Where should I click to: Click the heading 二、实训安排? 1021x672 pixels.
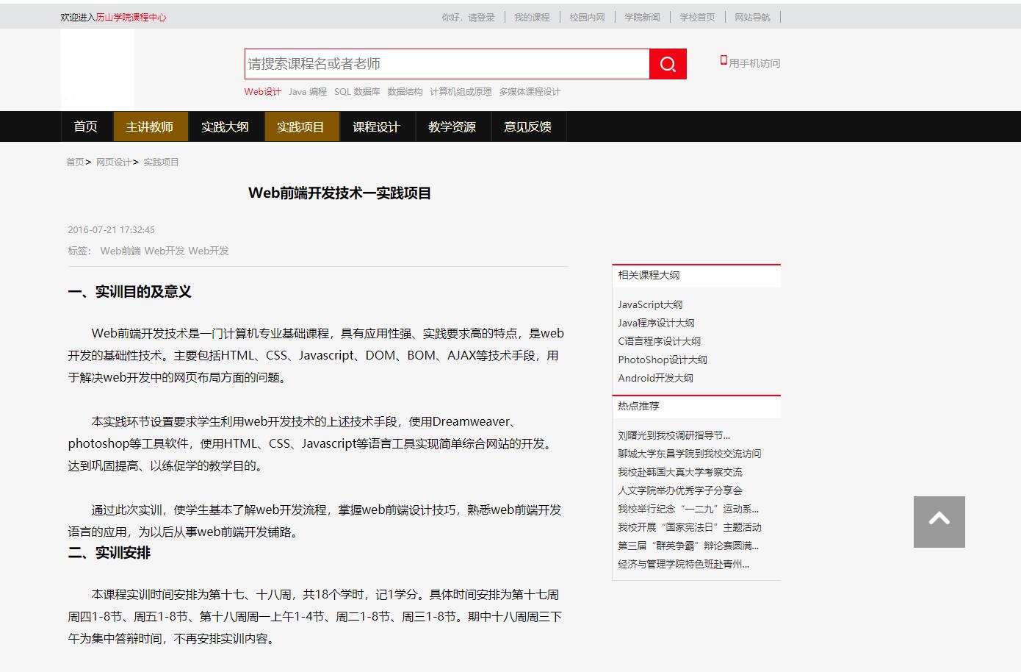tap(109, 553)
